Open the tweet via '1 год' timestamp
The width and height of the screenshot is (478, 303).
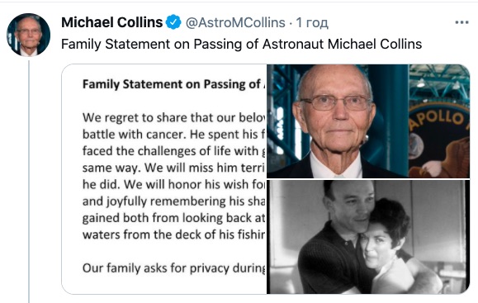coord(312,22)
